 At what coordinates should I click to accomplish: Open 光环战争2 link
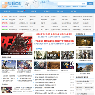[33, 16]
